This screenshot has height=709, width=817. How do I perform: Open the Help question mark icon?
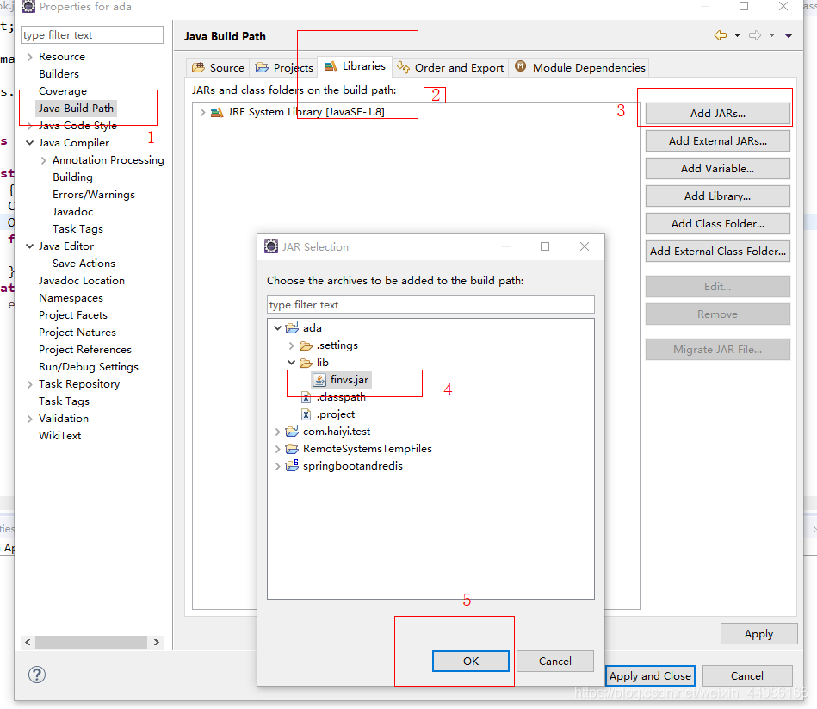click(36, 675)
